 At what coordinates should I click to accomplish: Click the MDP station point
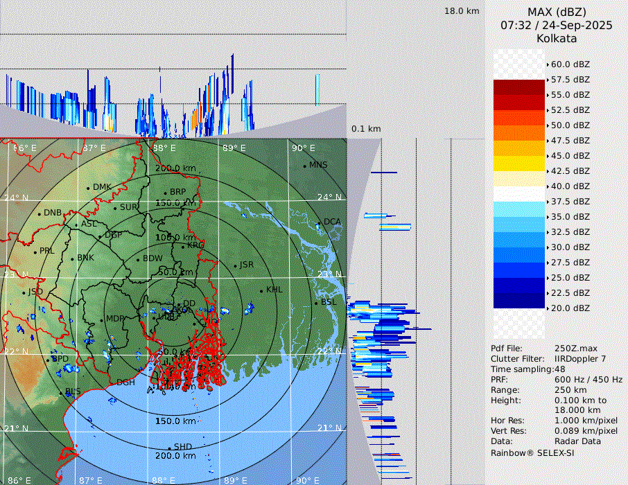(x=101, y=319)
